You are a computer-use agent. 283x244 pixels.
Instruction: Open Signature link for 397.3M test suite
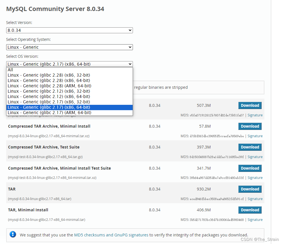tap(255, 157)
